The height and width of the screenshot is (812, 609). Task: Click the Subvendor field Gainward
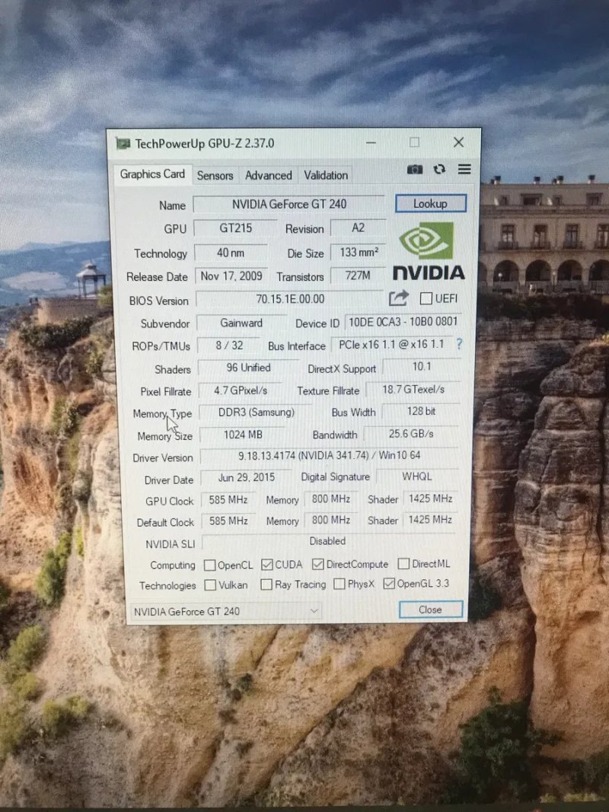tap(241, 323)
